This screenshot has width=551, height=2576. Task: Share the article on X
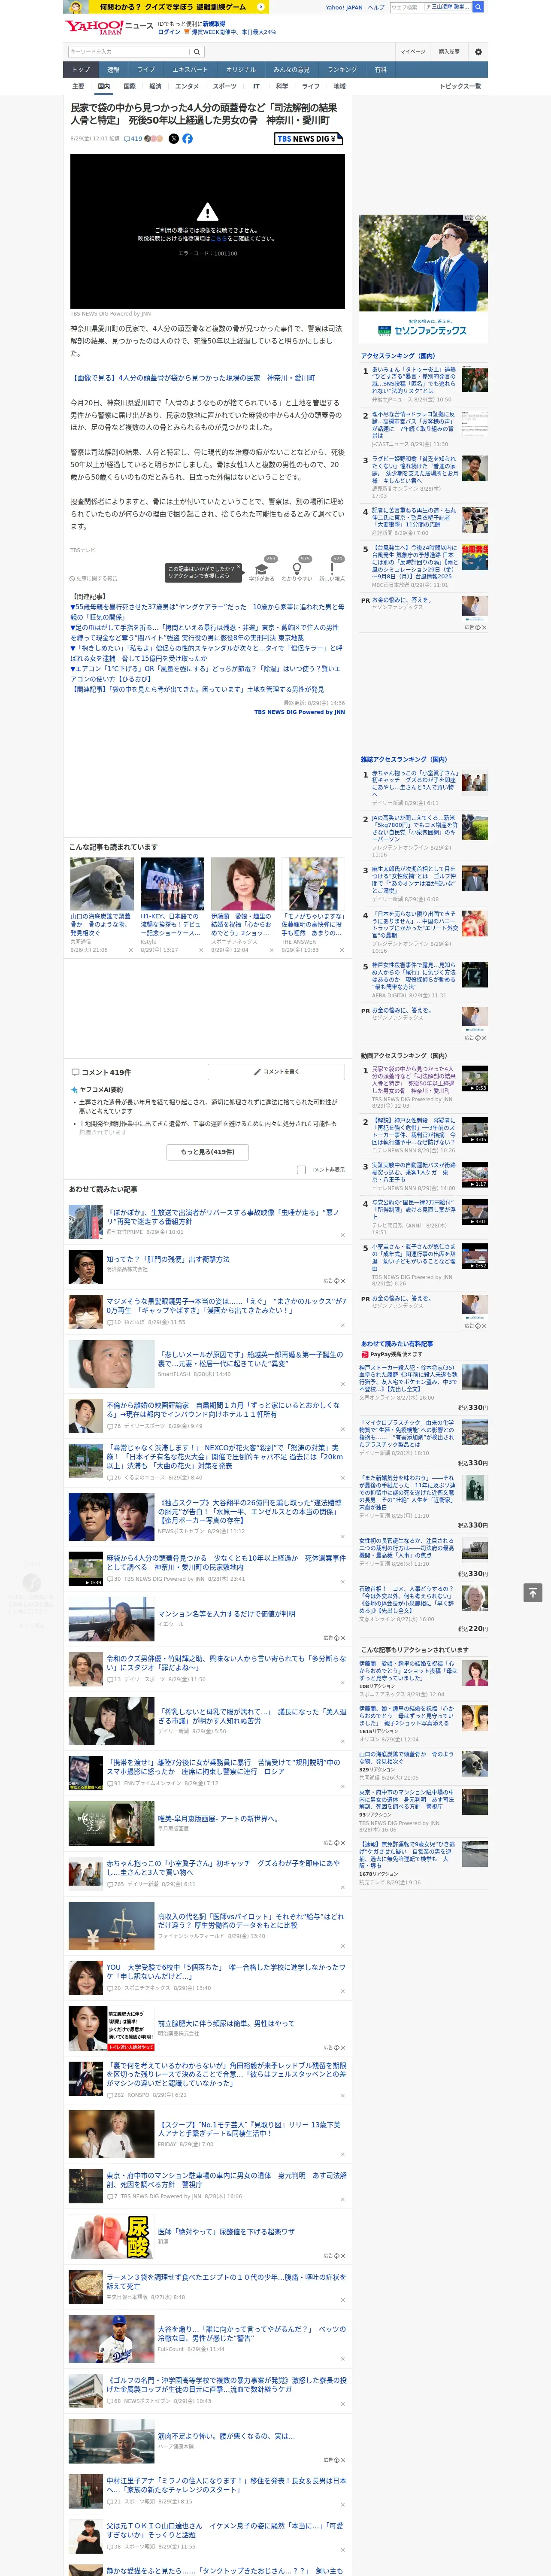[173, 139]
